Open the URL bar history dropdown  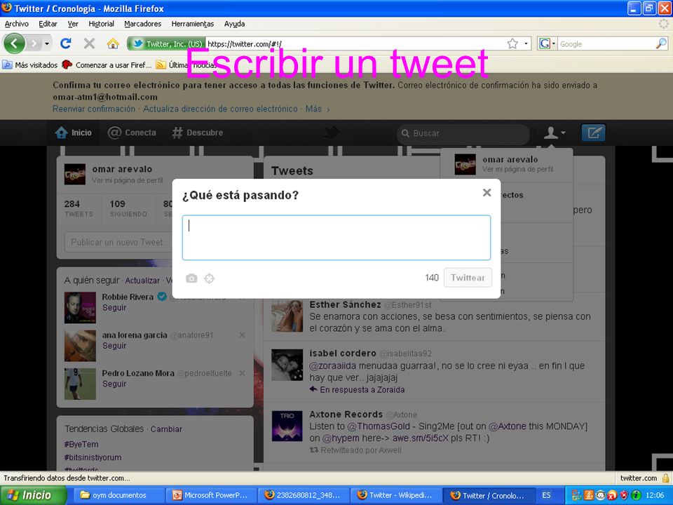[526, 43]
